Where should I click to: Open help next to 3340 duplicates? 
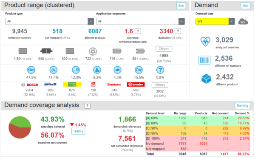pyautogui.click(x=178, y=31)
